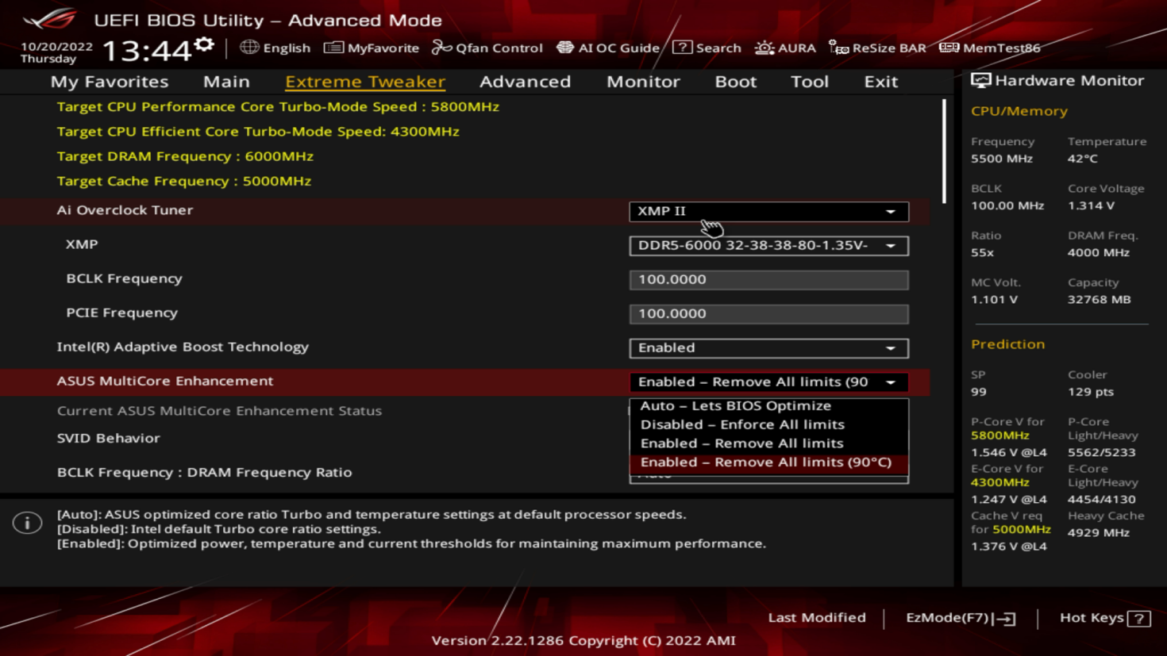Click the Search question mark icon
1167x656 pixels.
(682, 48)
